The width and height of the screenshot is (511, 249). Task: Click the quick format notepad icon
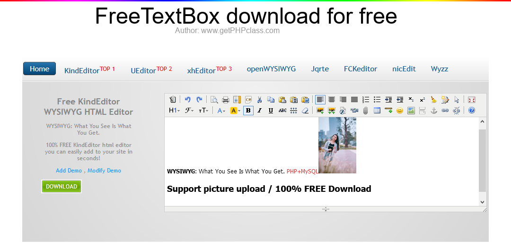(445, 100)
